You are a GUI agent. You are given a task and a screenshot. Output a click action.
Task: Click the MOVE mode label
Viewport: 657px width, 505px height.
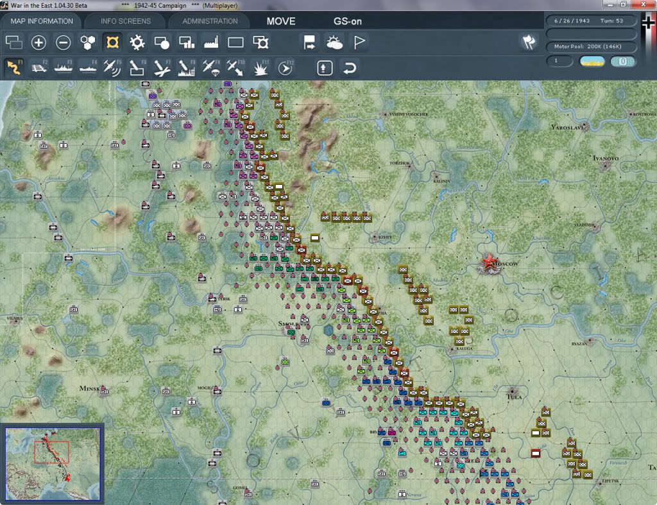coord(281,21)
